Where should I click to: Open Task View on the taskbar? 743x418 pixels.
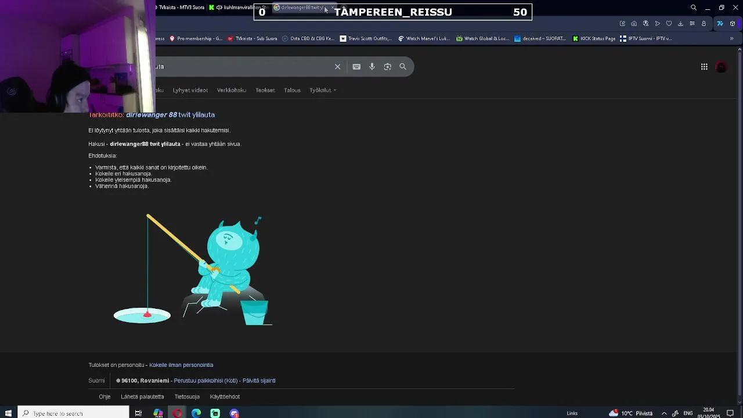coord(138,413)
